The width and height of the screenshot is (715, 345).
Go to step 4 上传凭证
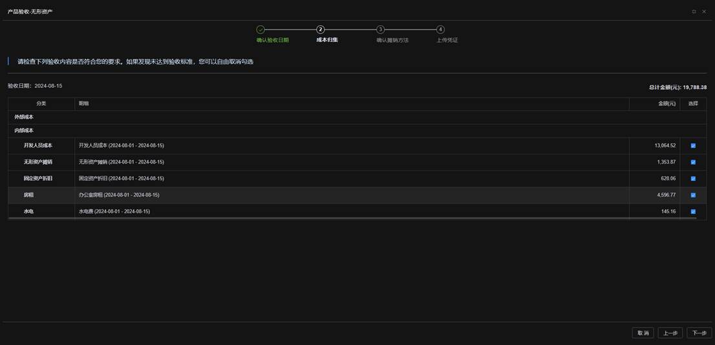click(440, 30)
